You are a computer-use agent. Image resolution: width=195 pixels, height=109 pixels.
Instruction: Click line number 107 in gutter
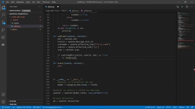[48, 79]
